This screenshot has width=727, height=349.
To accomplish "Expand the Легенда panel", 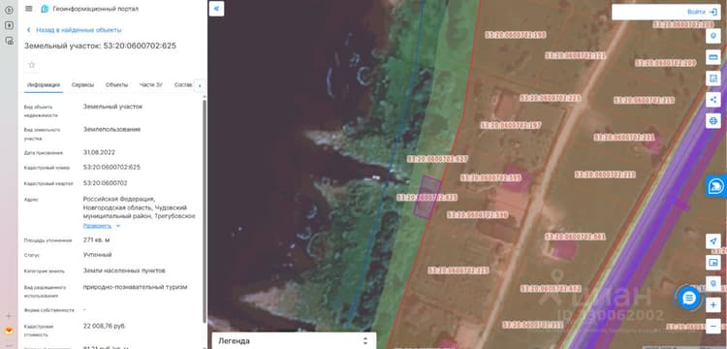I will tap(294, 340).
